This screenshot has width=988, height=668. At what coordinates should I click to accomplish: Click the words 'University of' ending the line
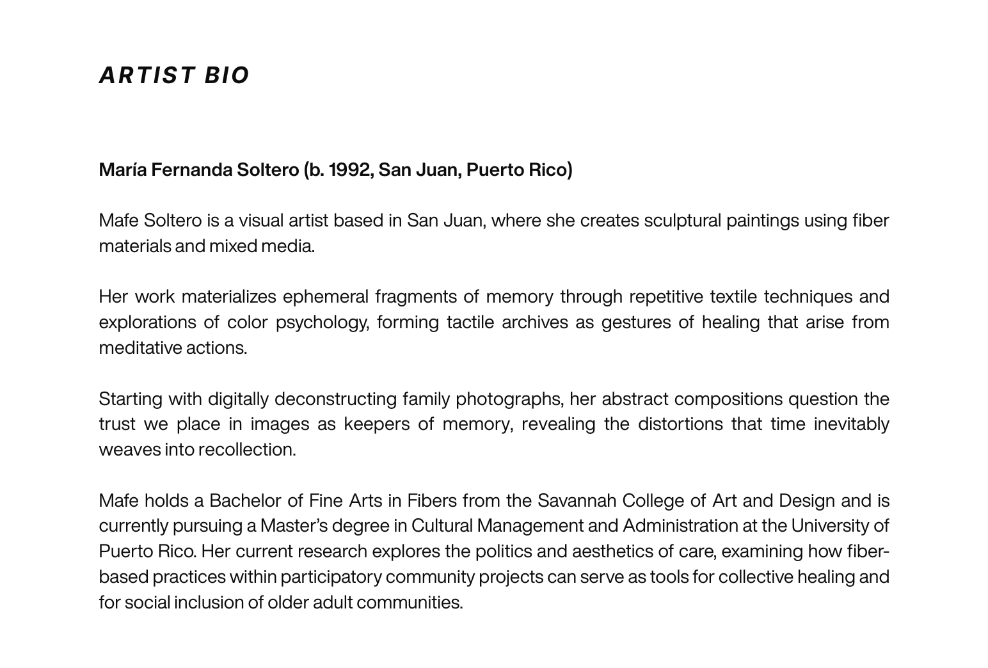840,526
